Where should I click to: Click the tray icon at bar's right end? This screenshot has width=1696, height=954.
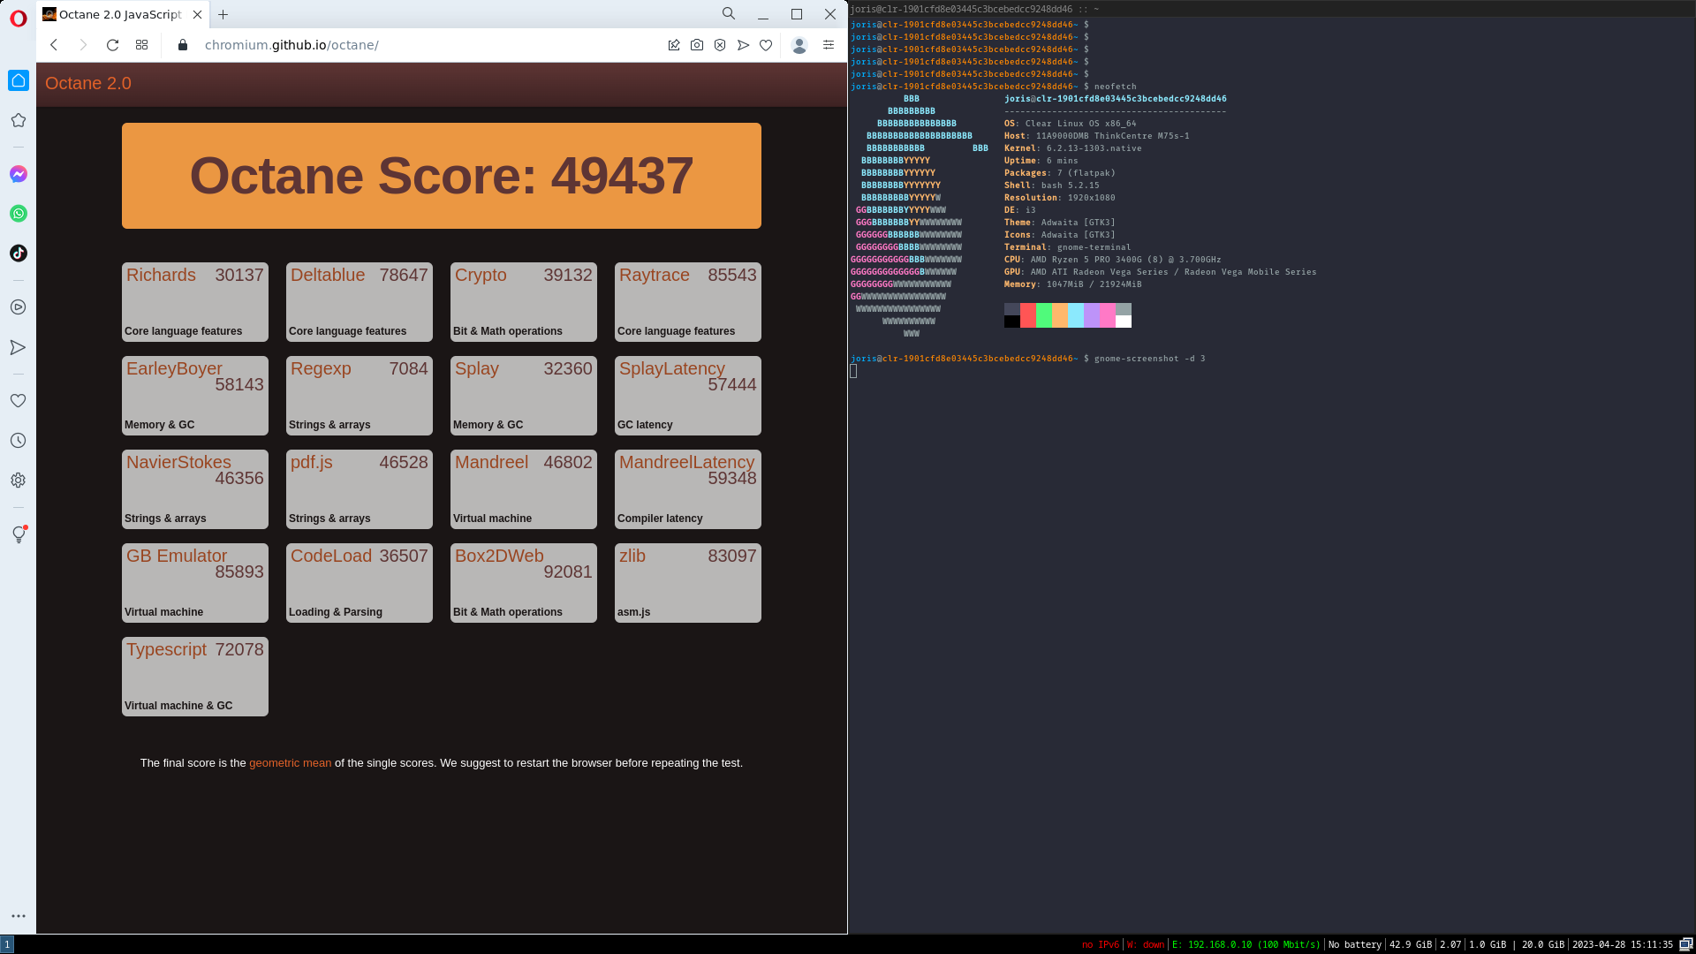click(x=1685, y=944)
